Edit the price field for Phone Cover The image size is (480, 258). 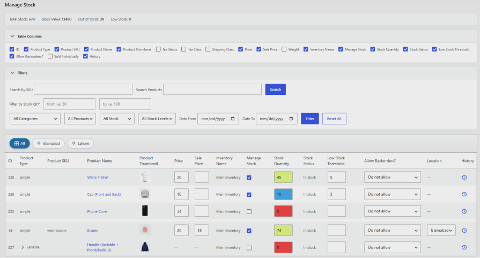(181, 211)
